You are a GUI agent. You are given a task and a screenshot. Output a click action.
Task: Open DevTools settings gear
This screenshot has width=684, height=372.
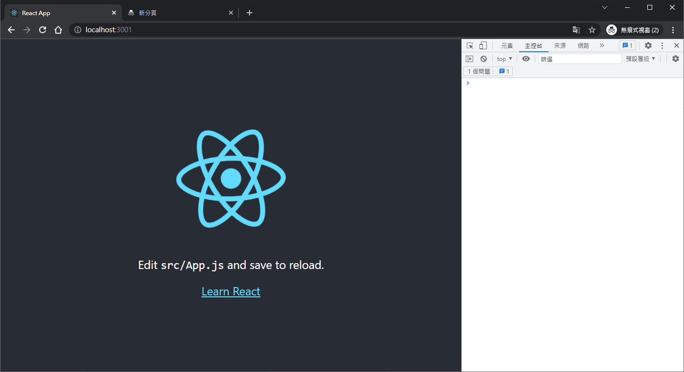[648, 45]
